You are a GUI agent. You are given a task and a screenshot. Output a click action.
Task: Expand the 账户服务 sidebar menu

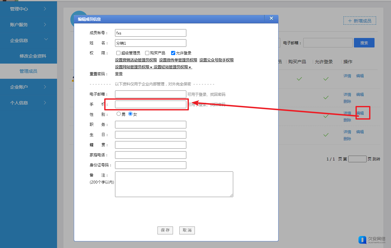(x=29, y=25)
